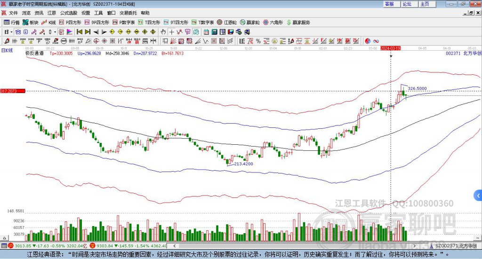Open the 赢家轮 wheel tool

point(249,23)
